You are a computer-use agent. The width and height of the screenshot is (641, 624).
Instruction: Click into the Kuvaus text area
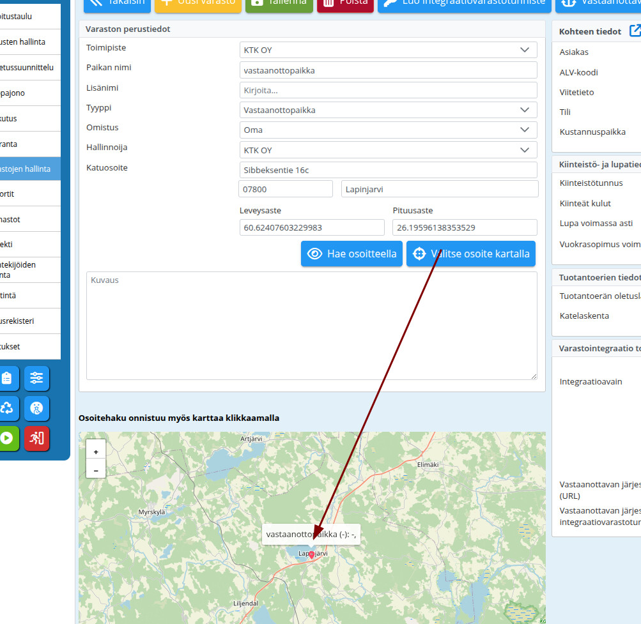point(311,326)
